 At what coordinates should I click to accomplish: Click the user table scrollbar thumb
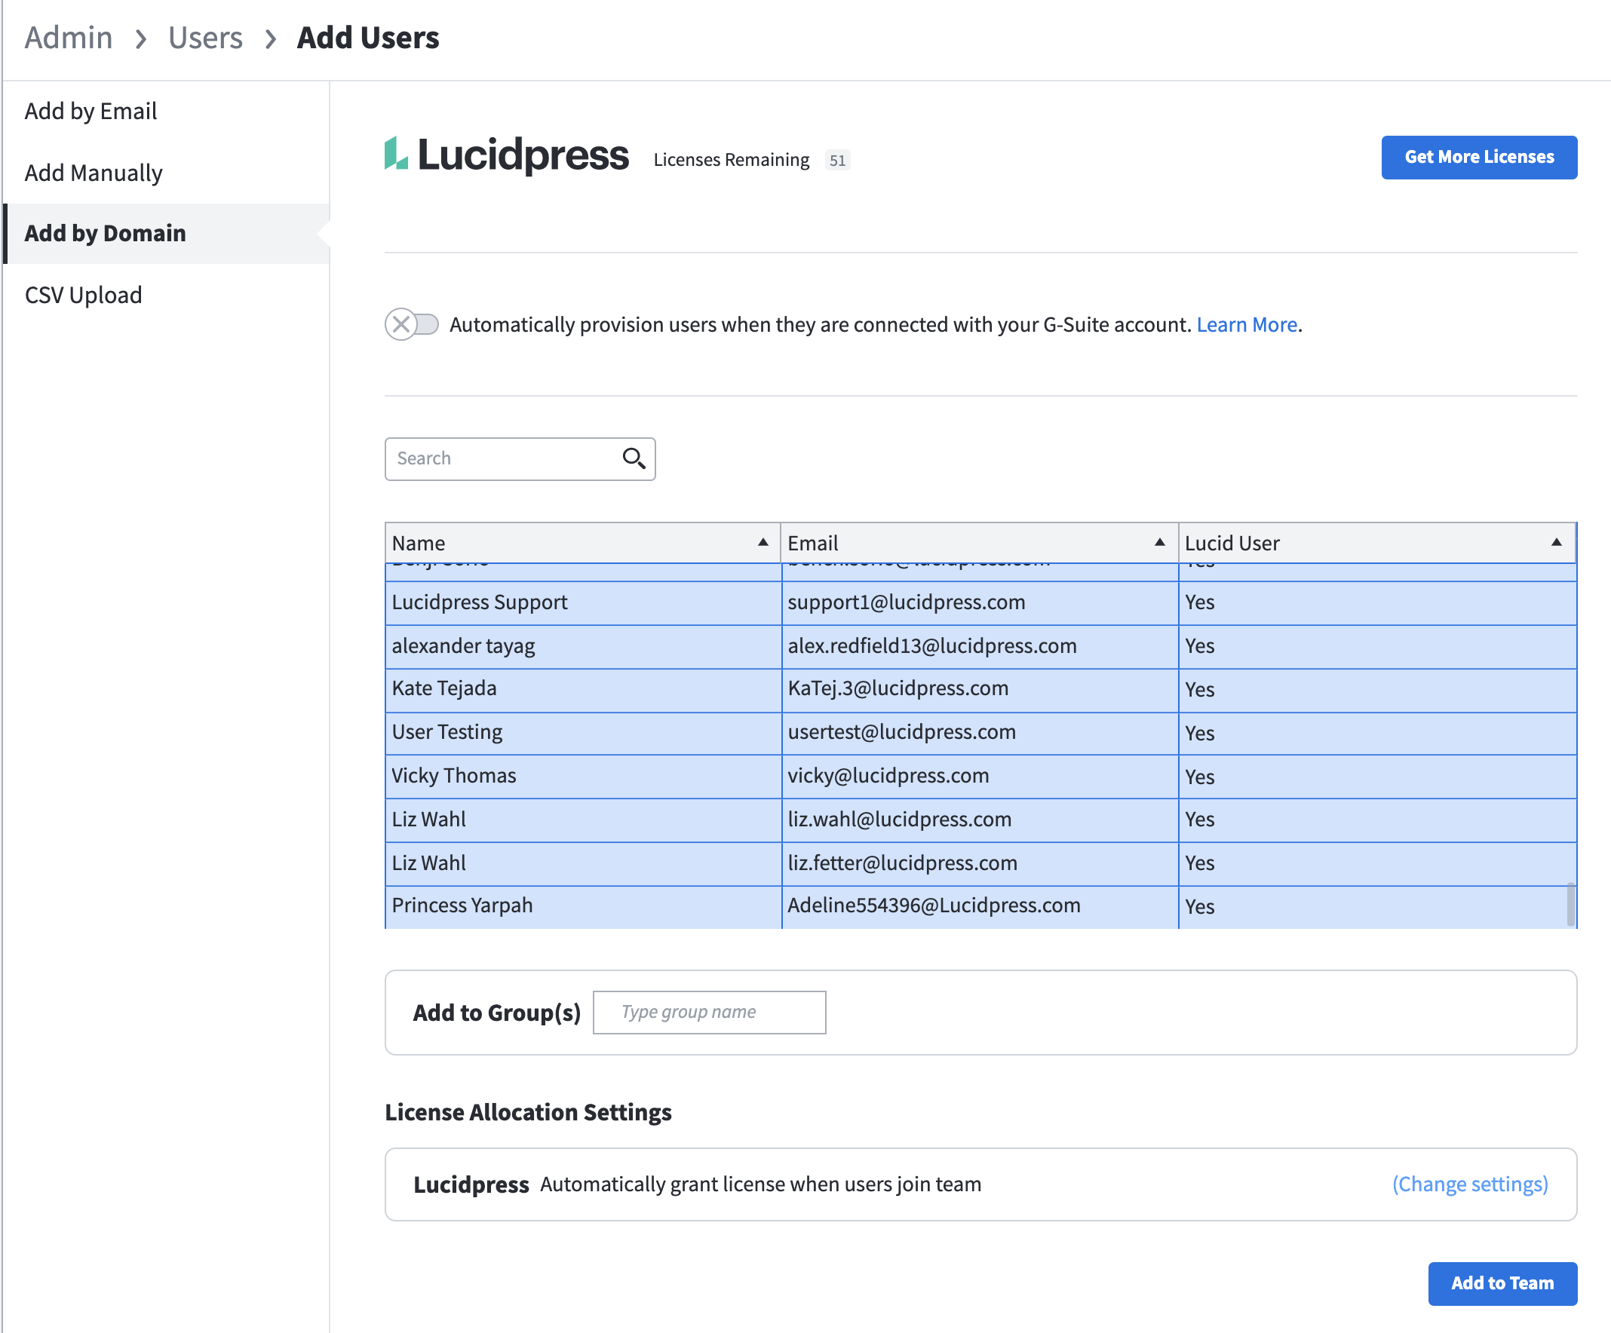1570,903
